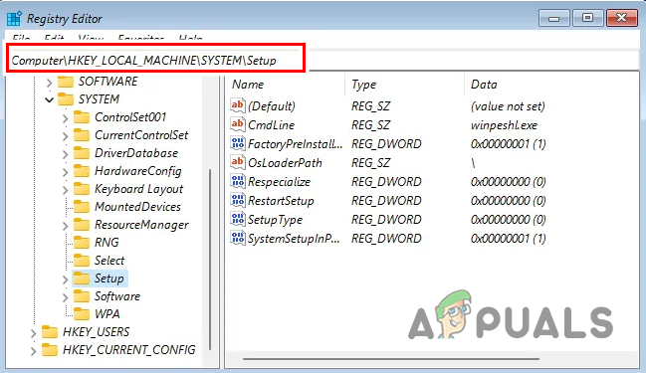
Task: Click the DWORD icon beside FactoryPreInstall value
Action: click(x=238, y=143)
